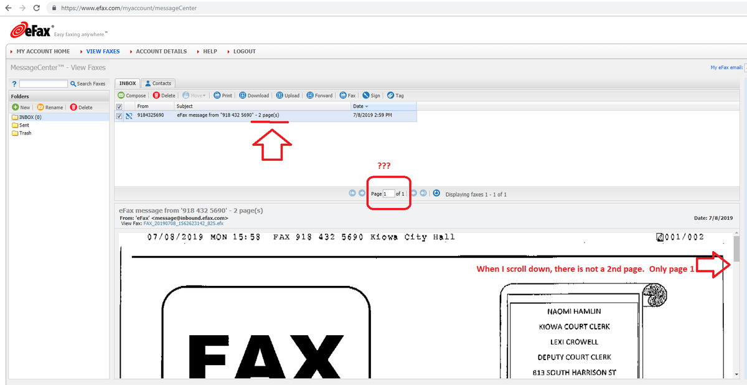Open the Move dropdown in toolbar

pos(194,95)
